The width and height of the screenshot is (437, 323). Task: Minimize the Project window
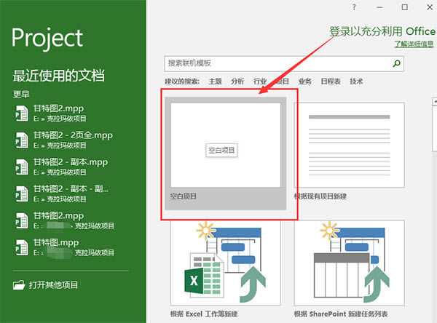[379, 7]
